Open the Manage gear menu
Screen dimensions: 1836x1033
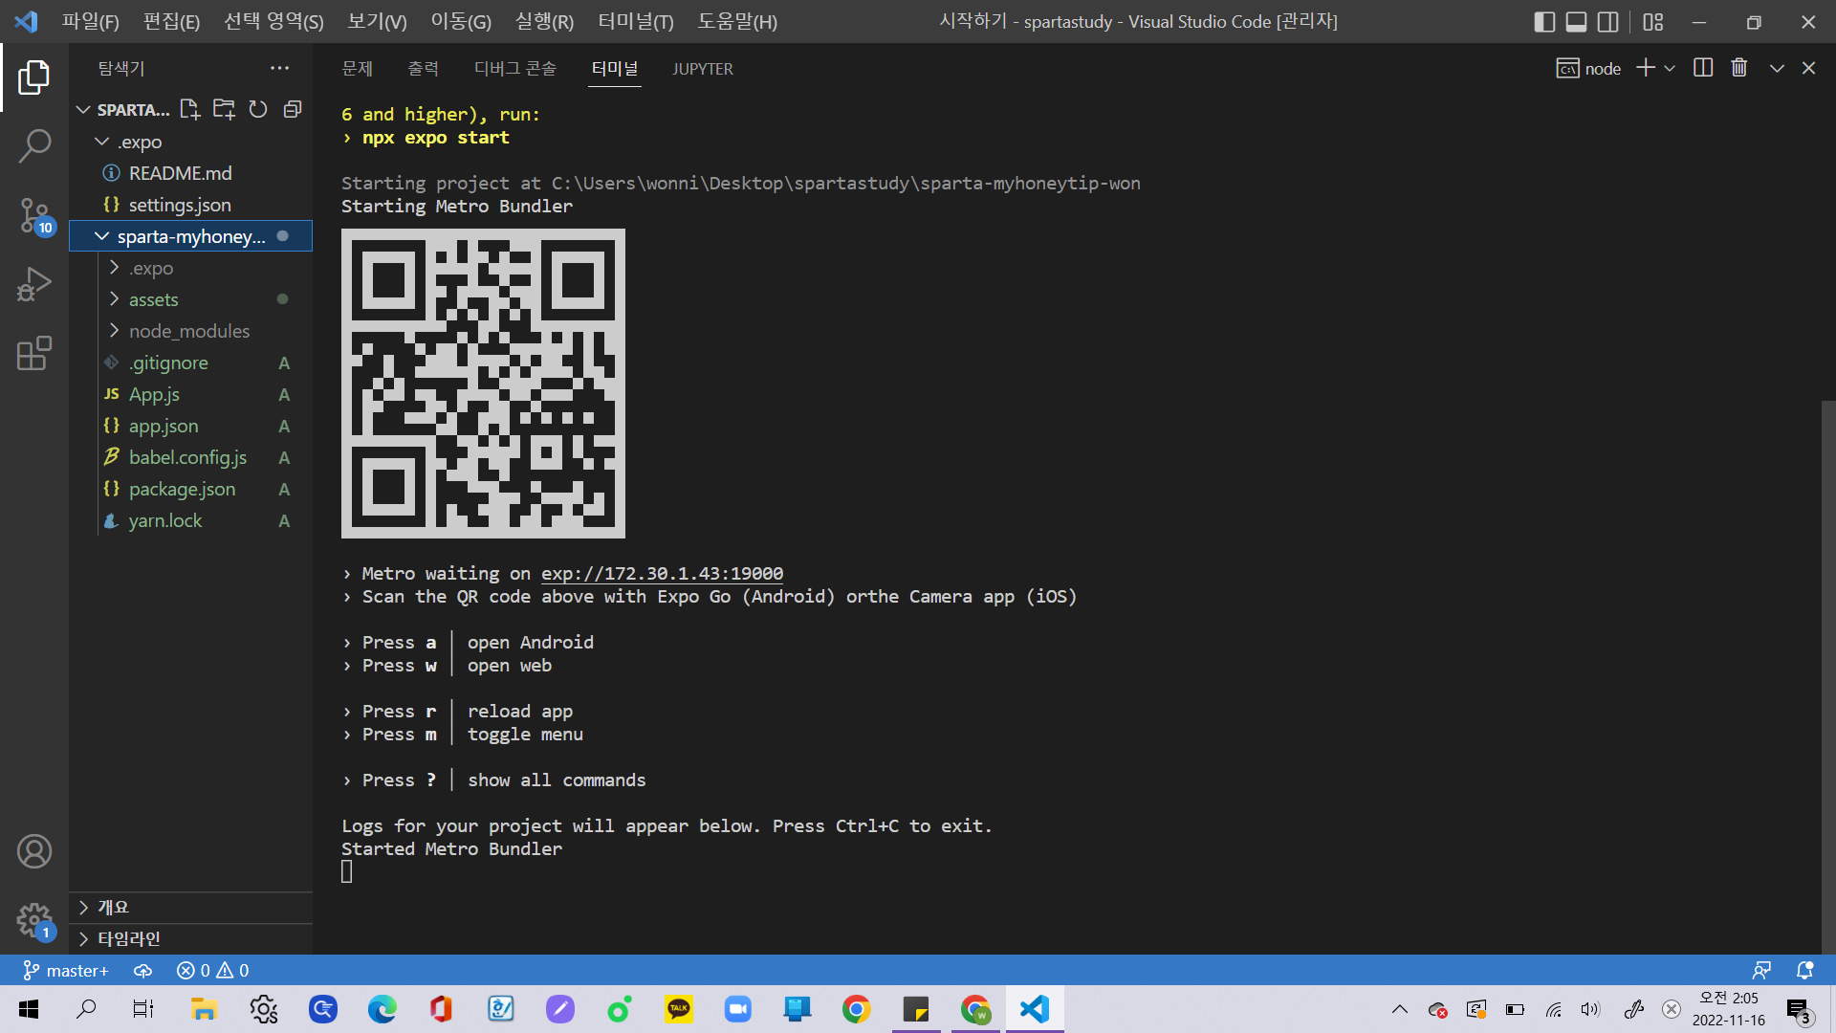pyautogui.click(x=34, y=921)
